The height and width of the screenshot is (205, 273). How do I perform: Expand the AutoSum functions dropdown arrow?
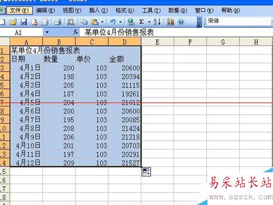tap(149, 22)
